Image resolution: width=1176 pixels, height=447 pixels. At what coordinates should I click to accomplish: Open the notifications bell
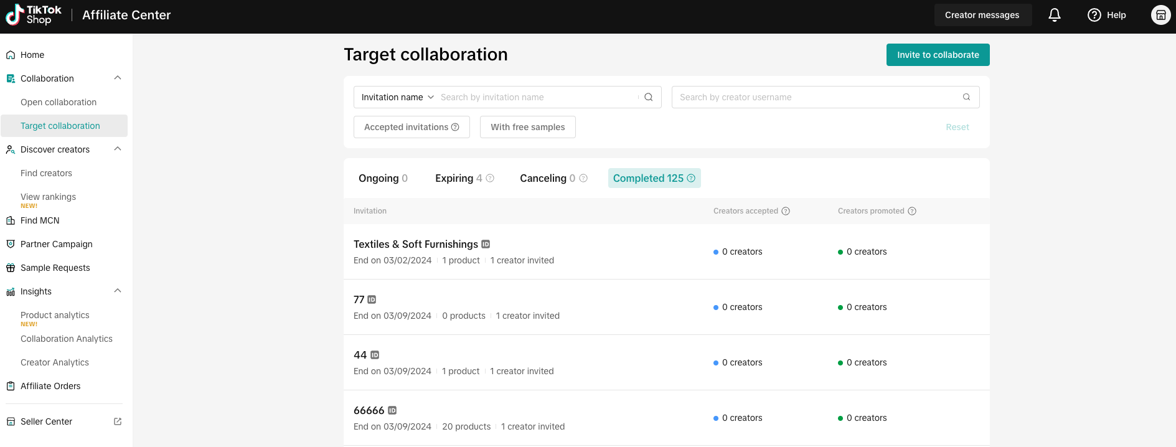tap(1055, 15)
